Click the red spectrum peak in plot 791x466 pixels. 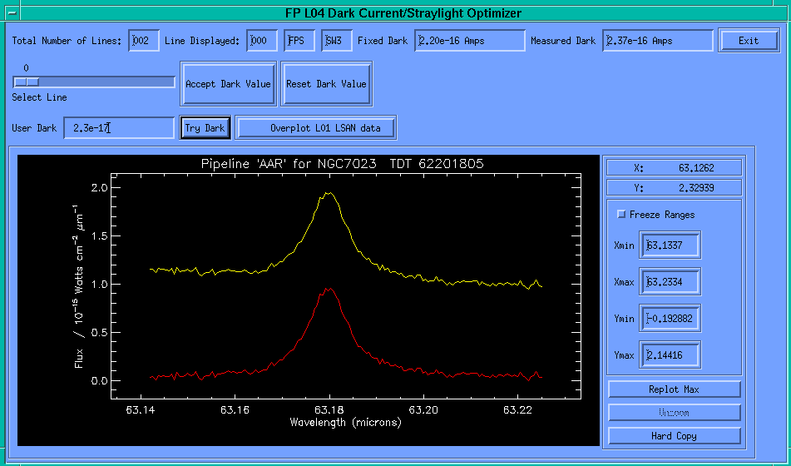[330, 290]
